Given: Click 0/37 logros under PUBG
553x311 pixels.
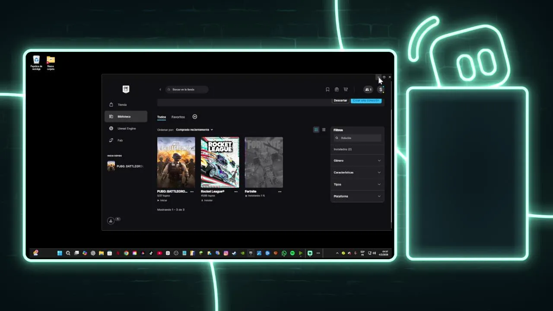Looking at the screenshot, I should tap(163, 196).
